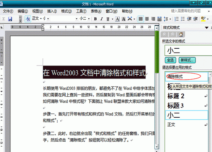Open the highlight color dropdown arrow
Viewport: 212px width, 152px height.
pos(208,19)
